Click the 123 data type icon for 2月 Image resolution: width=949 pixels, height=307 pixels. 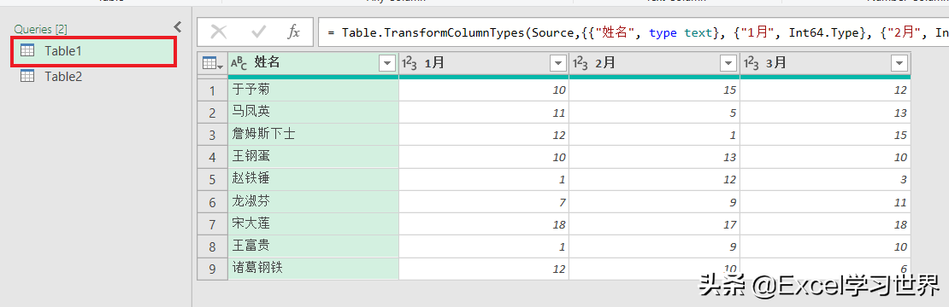tap(581, 63)
